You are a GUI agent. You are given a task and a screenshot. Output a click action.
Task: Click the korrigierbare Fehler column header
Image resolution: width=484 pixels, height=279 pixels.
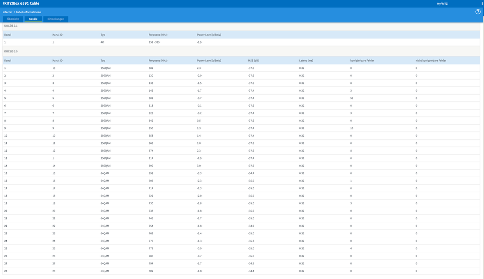[x=362, y=61]
